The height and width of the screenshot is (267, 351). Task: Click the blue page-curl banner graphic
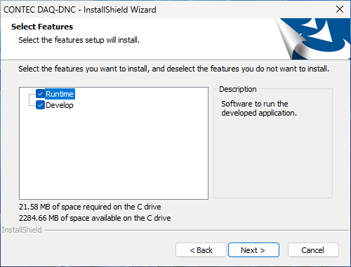click(313, 39)
